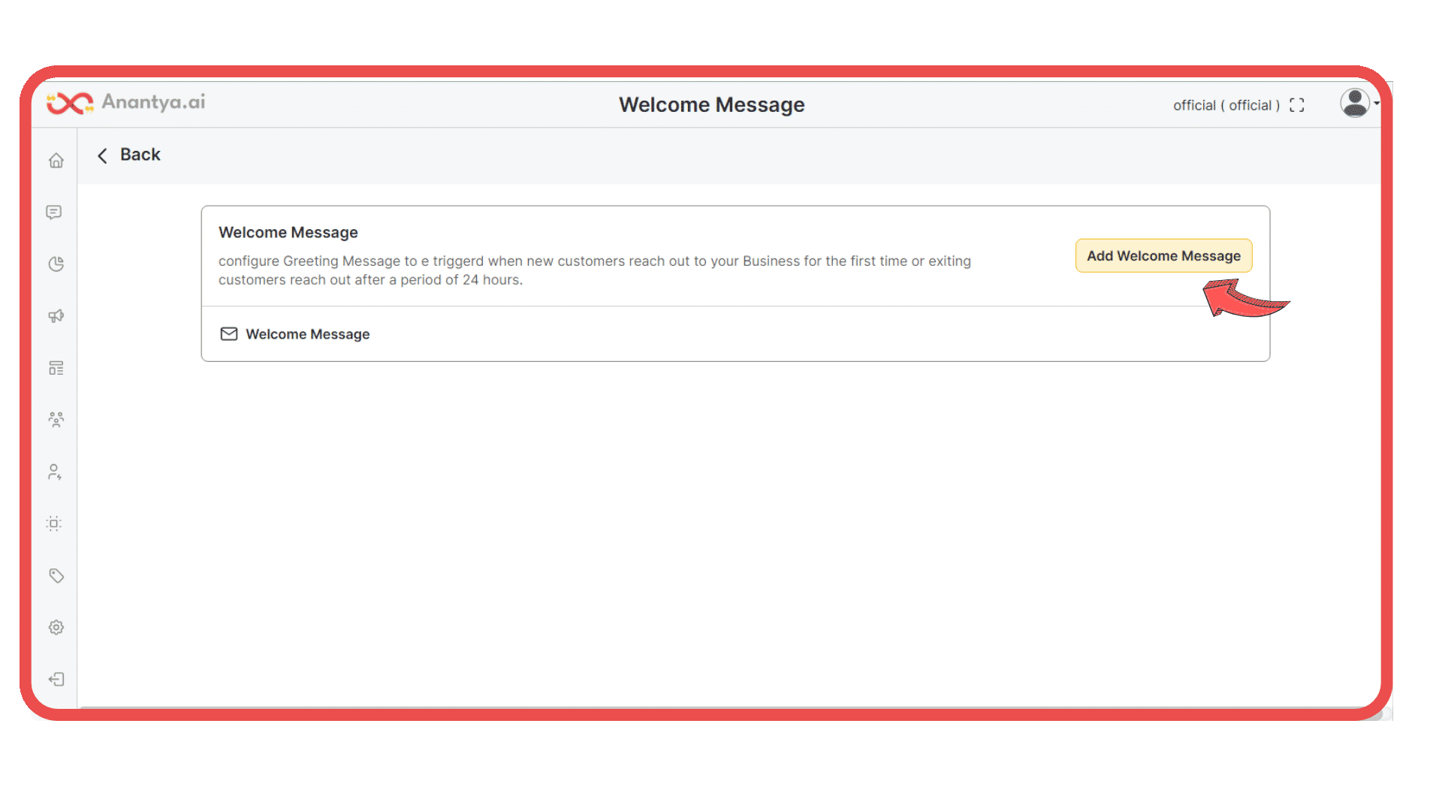Open the Home icon in sidebar
This screenshot has height=811, width=1442.
point(56,161)
